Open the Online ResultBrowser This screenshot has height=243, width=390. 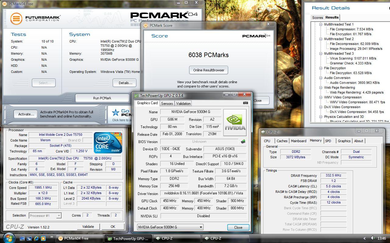point(209,70)
